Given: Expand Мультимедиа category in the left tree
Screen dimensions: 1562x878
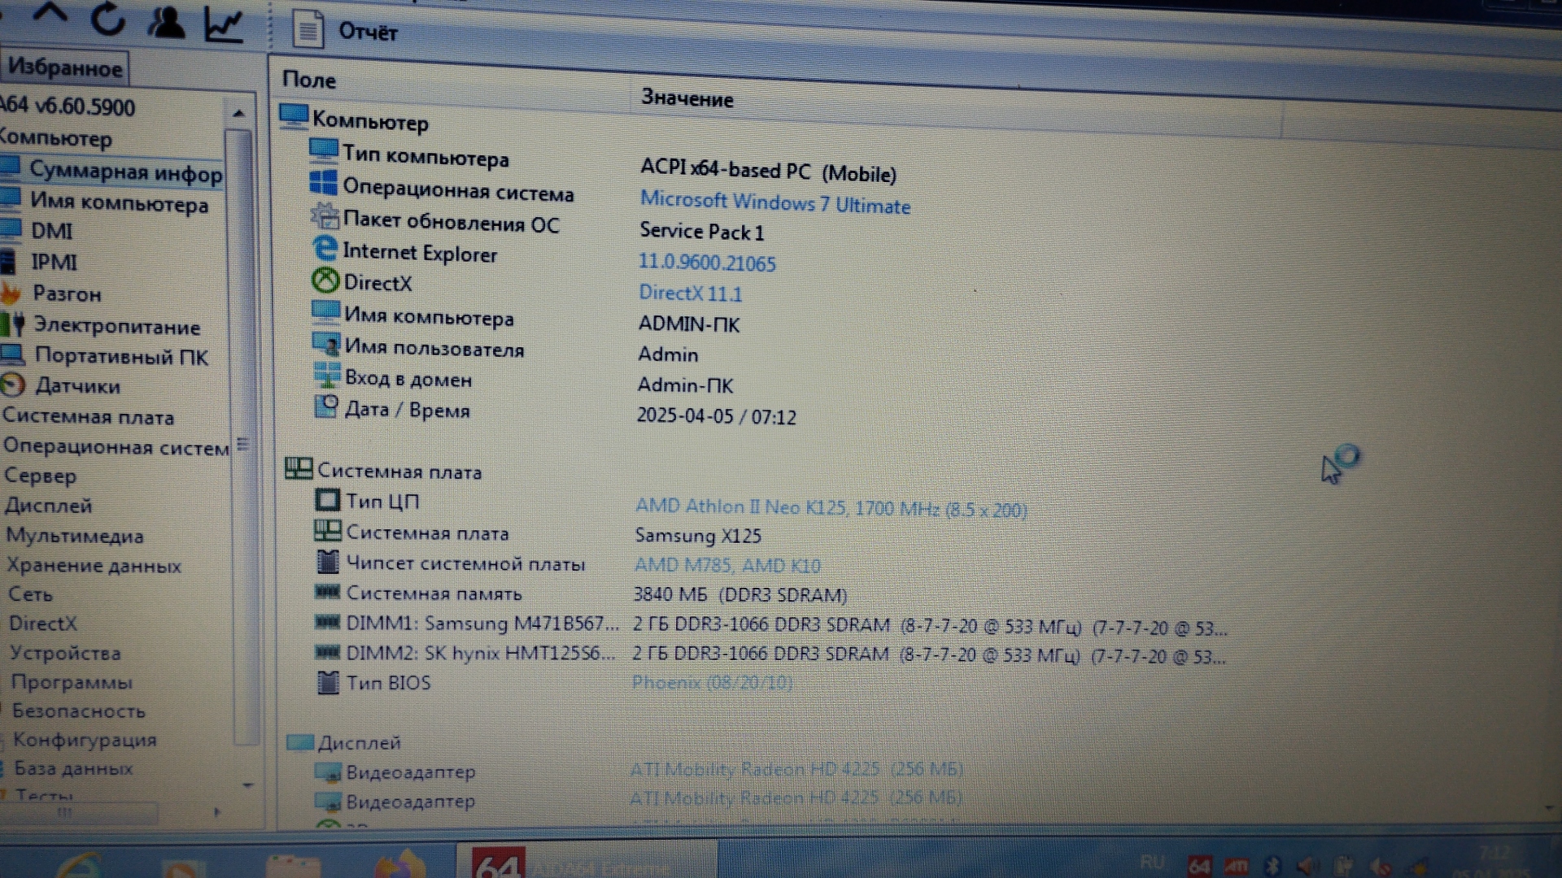Looking at the screenshot, I should pyautogui.click(x=75, y=536).
